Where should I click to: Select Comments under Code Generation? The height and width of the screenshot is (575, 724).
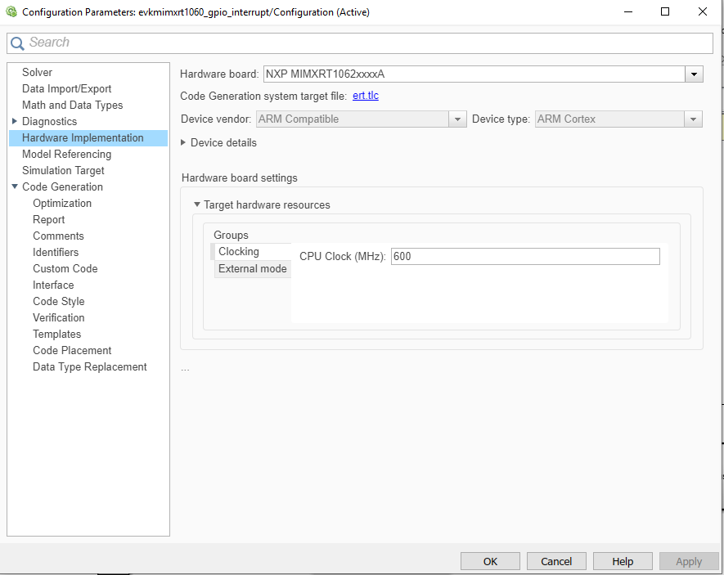[58, 236]
